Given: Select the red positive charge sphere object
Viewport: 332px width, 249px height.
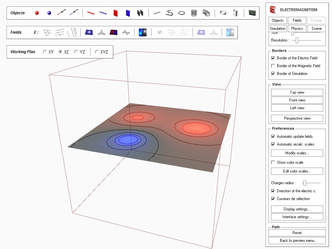Looking at the screenshot, I should coord(37,13).
